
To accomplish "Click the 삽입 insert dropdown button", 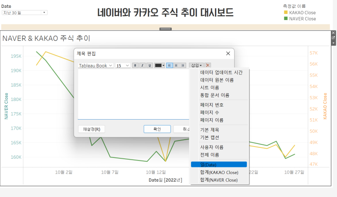I will (x=196, y=65).
